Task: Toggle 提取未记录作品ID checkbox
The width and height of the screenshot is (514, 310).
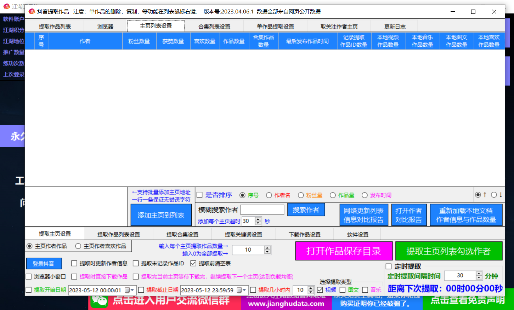Action: click(136, 263)
